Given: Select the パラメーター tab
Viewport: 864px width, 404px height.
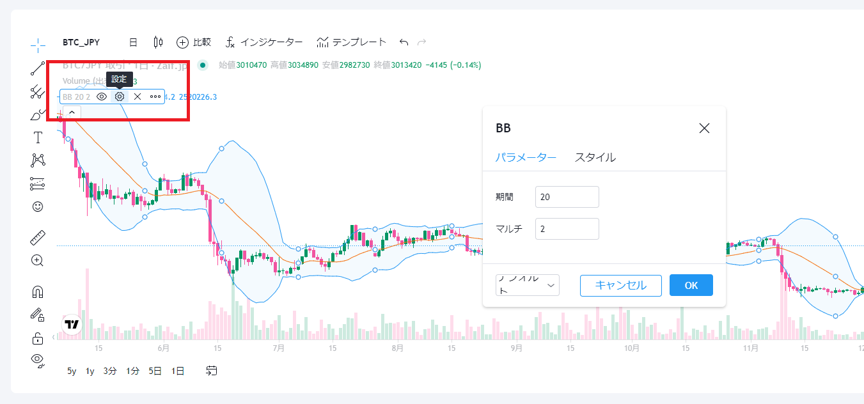Looking at the screenshot, I should tap(526, 157).
